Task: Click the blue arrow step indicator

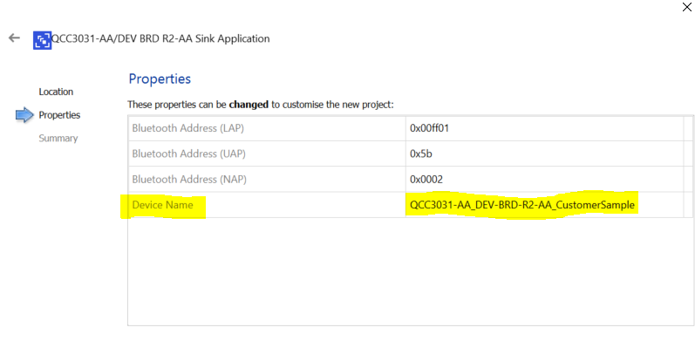Action: click(24, 115)
